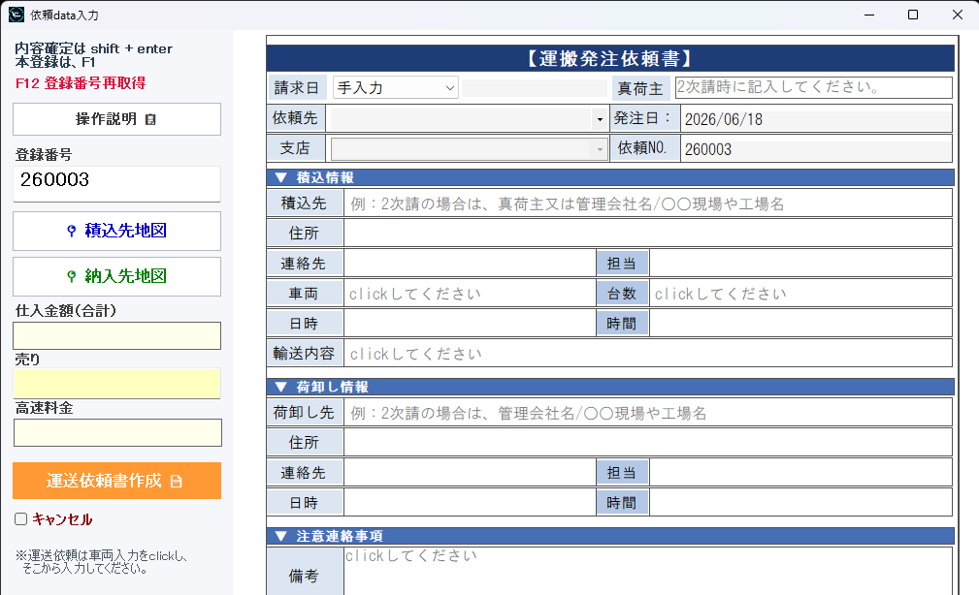Click the 荷卸し情報 住所 input field
Image resolution: width=979 pixels, height=595 pixels.
point(648,443)
